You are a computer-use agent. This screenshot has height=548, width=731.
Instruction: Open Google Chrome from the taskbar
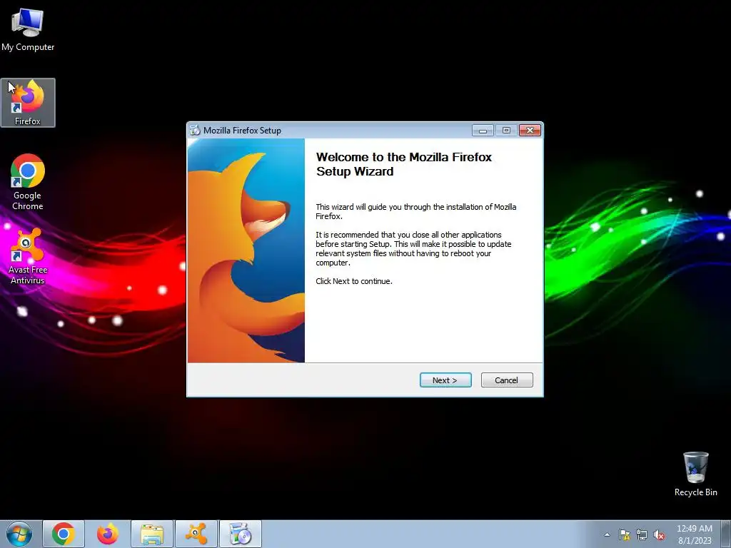[x=64, y=534]
